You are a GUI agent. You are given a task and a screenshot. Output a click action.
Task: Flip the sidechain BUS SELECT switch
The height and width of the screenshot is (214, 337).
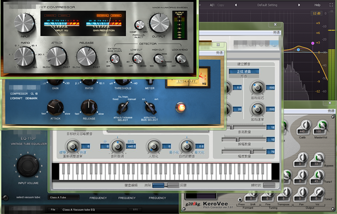[x=150, y=107]
